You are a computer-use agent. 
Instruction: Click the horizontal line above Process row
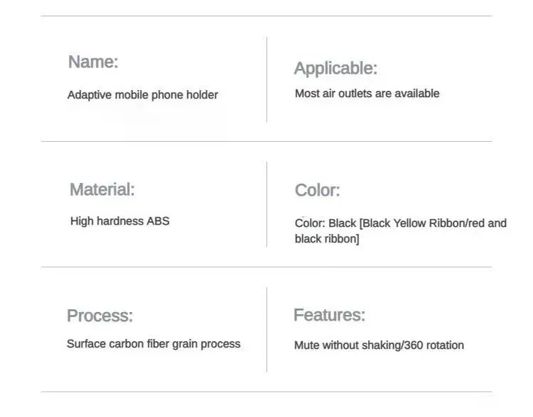click(266, 267)
